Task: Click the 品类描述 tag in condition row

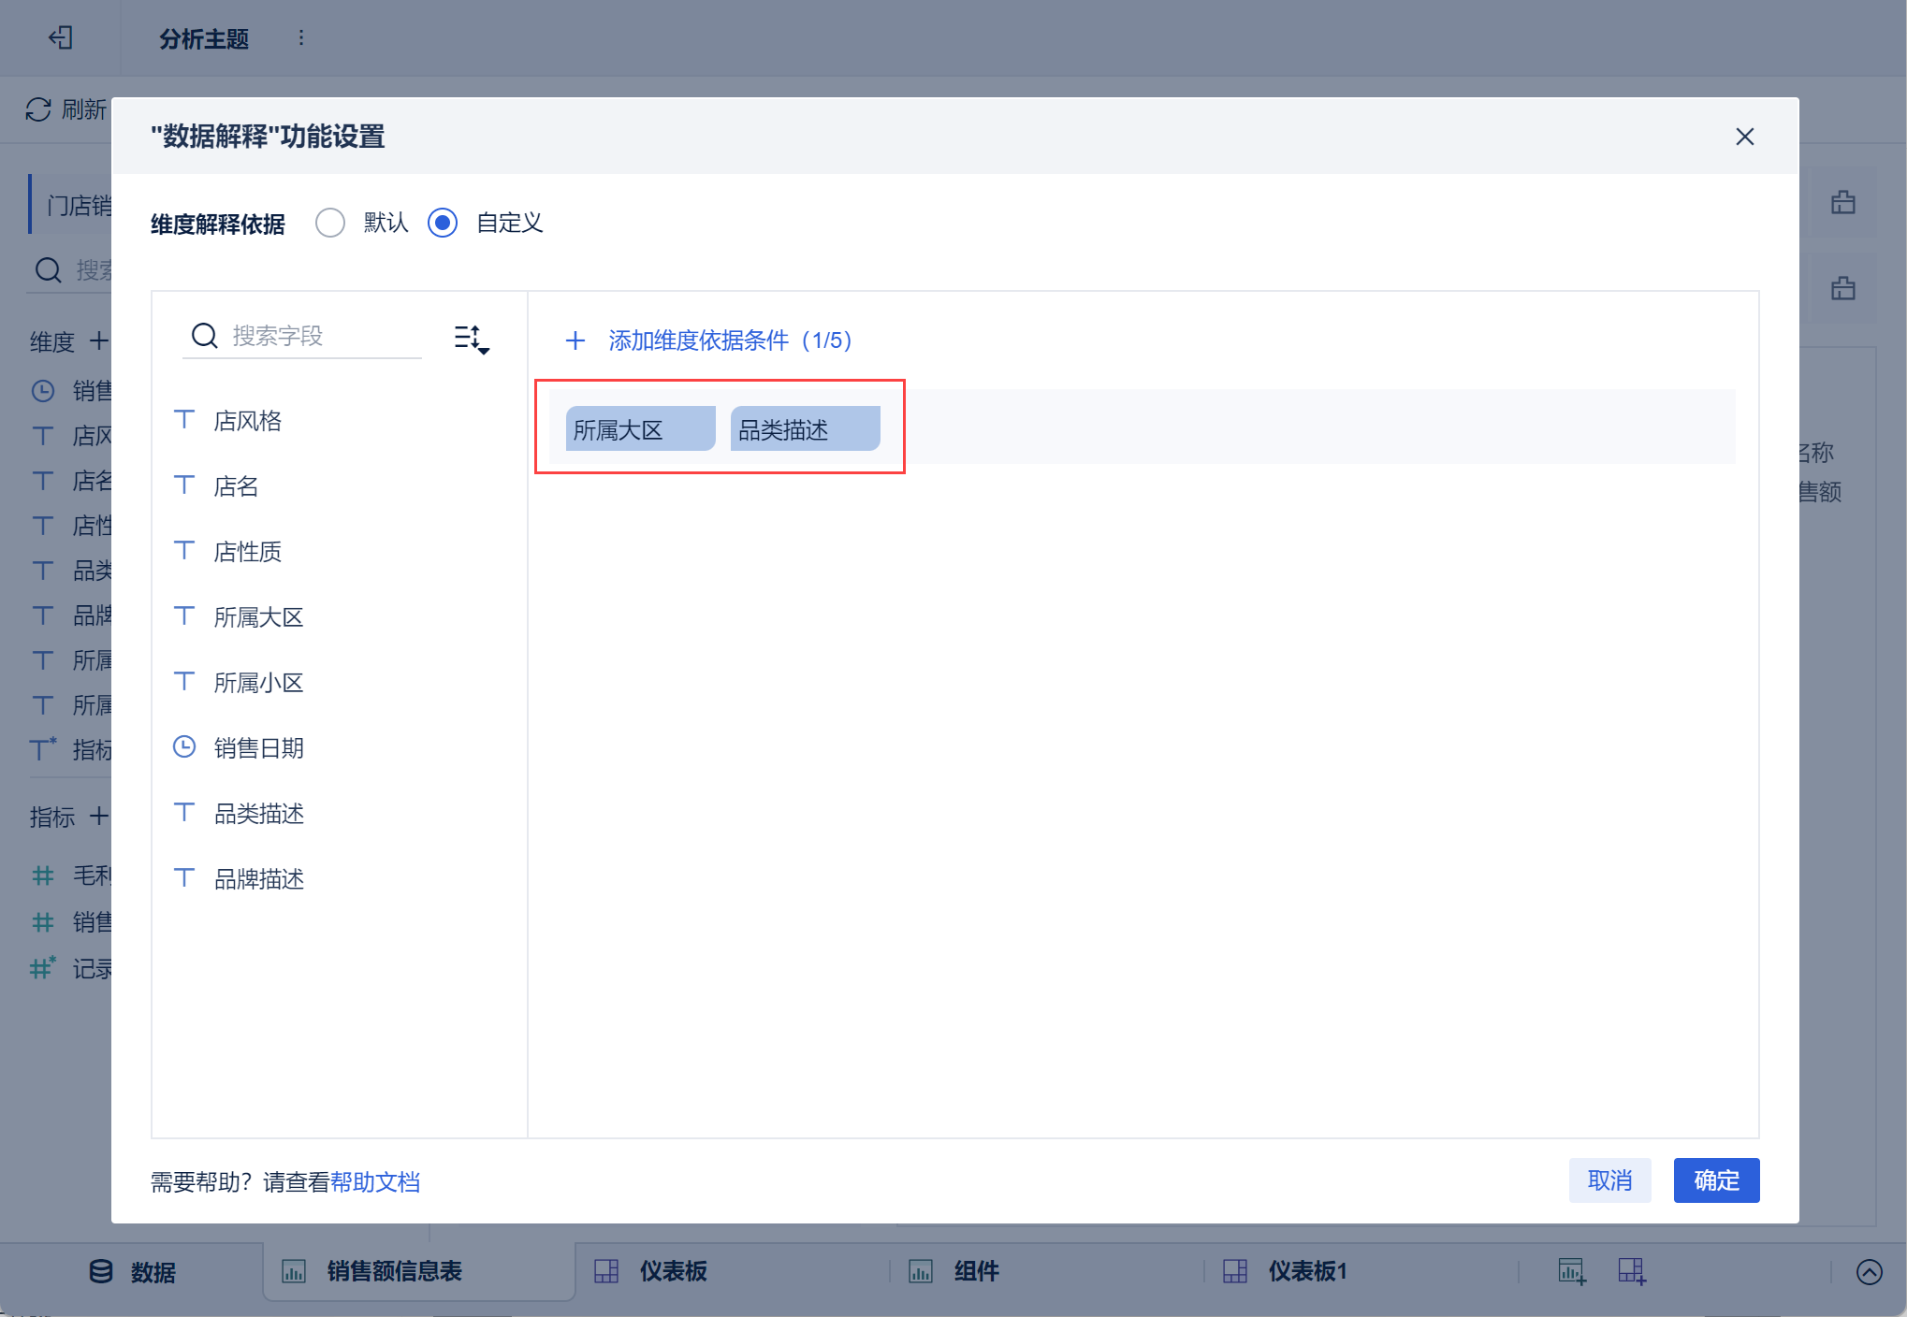Action: pos(804,429)
